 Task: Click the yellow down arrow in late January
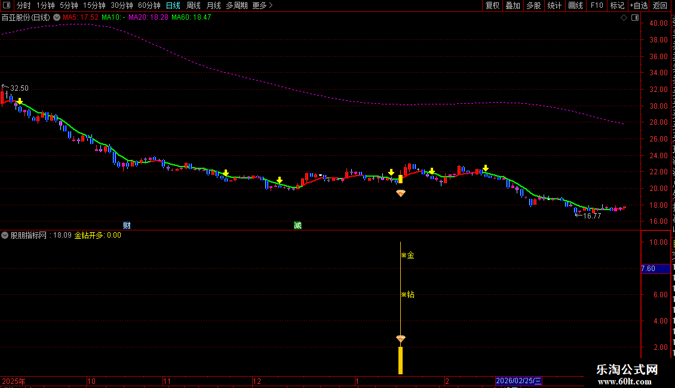pos(432,171)
